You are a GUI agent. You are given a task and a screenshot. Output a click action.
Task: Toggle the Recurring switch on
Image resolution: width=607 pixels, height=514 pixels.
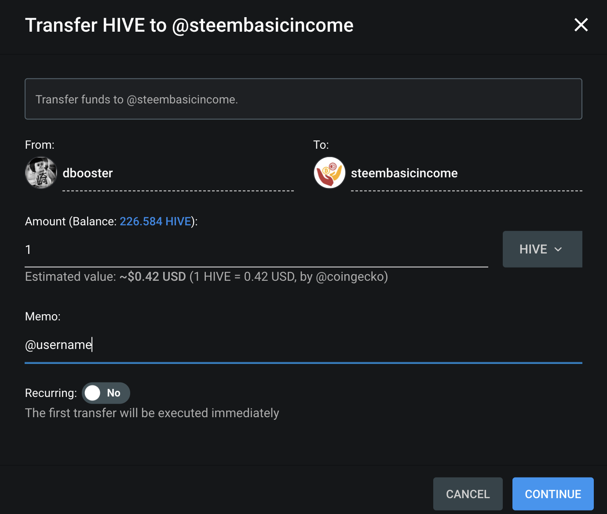point(106,393)
